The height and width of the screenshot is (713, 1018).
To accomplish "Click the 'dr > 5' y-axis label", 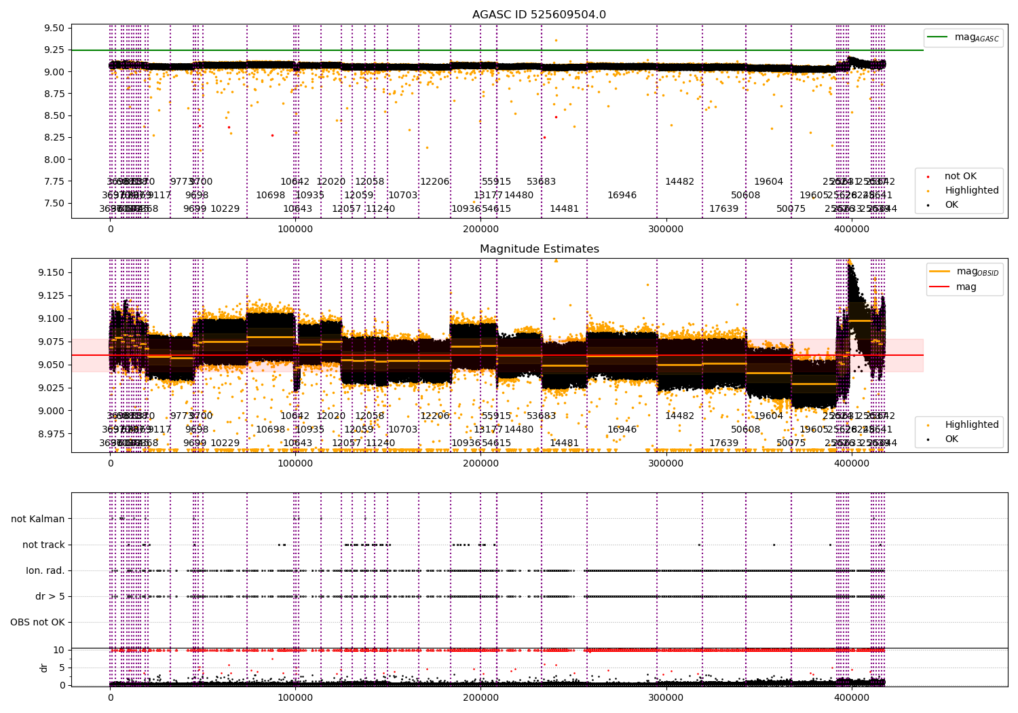I will click(x=50, y=596).
